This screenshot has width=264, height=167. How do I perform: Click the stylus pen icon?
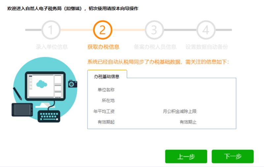pos(18,93)
